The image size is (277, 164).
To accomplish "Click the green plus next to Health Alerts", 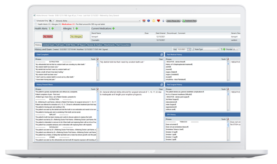I will [52, 29].
